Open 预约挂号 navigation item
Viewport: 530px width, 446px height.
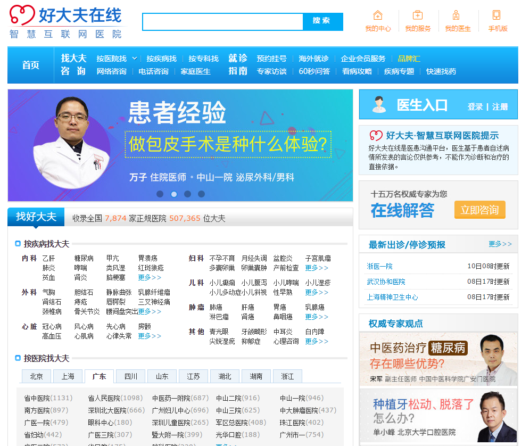point(271,59)
